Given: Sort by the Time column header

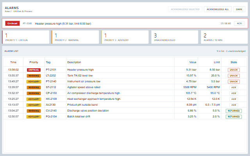Looking at the screenshot, I should click(13, 62).
